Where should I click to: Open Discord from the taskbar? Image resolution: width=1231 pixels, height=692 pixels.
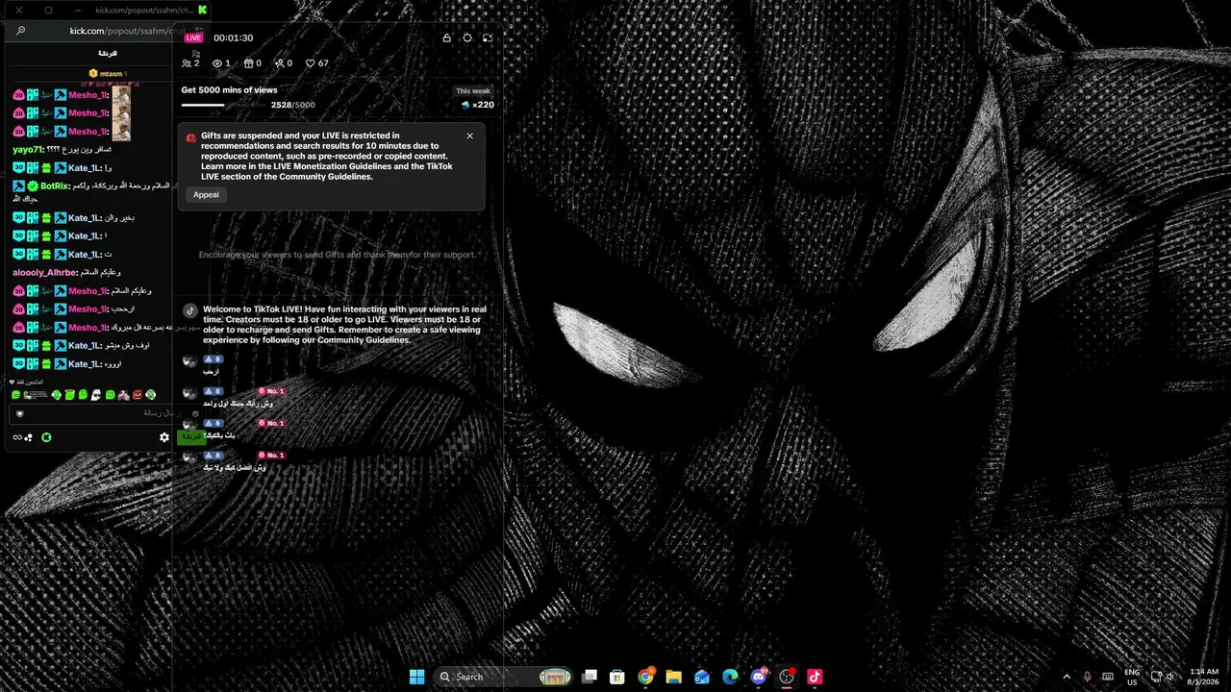click(x=759, y=677)
